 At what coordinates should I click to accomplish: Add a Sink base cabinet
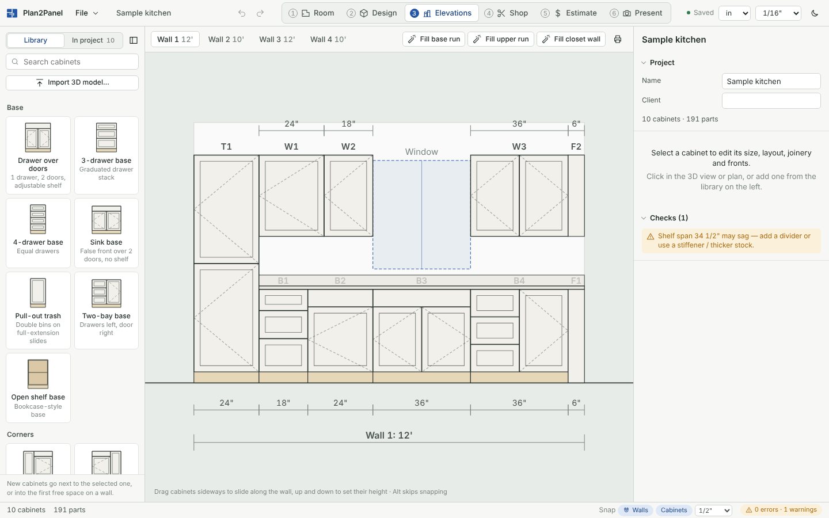pos(107,233)
